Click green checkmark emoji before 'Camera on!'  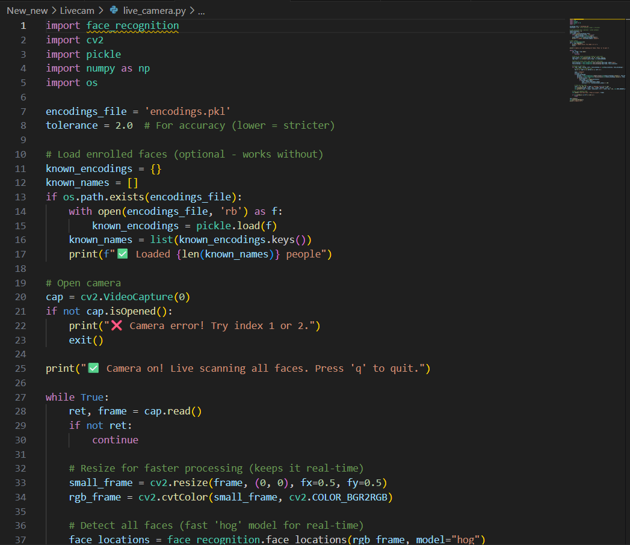click(x=93, y=368)
